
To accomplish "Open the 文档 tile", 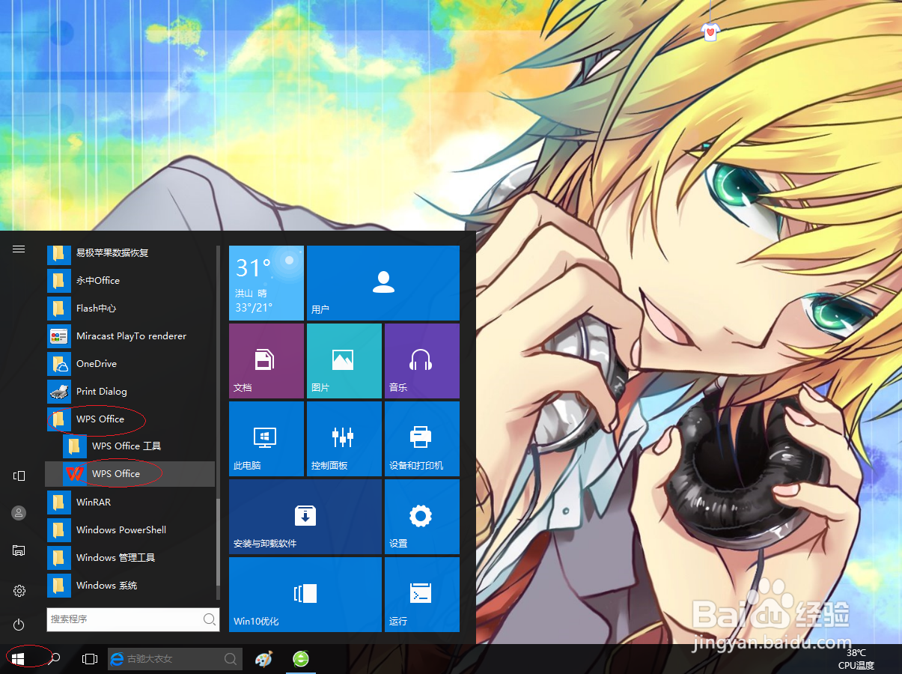I will tap(266, 361).
